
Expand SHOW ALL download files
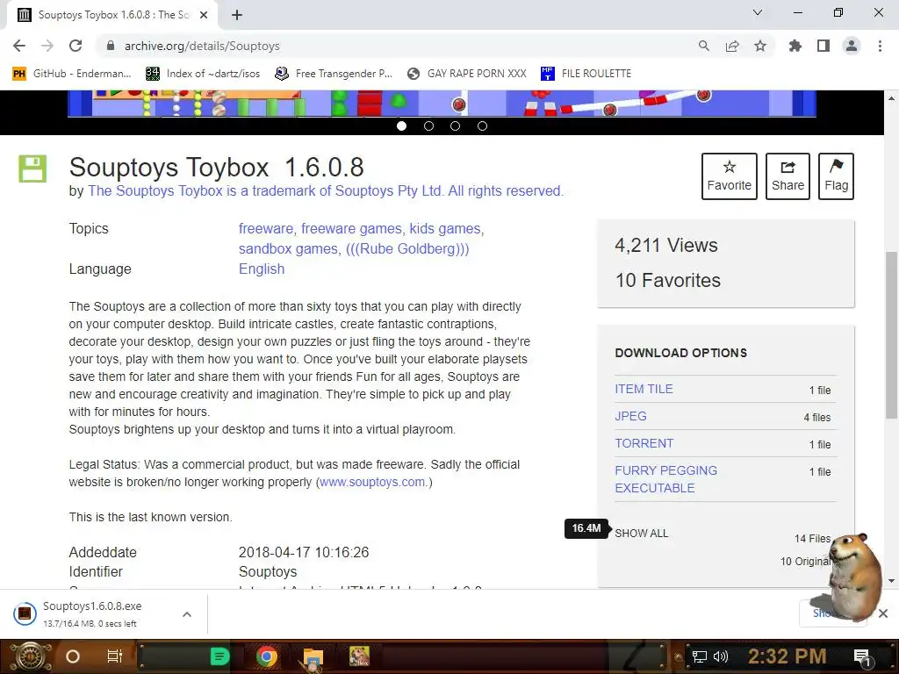click(641, 533)
